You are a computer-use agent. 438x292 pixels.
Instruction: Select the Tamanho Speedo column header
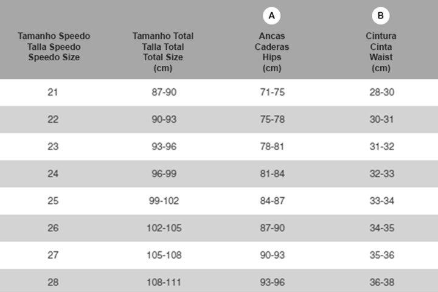54,47
